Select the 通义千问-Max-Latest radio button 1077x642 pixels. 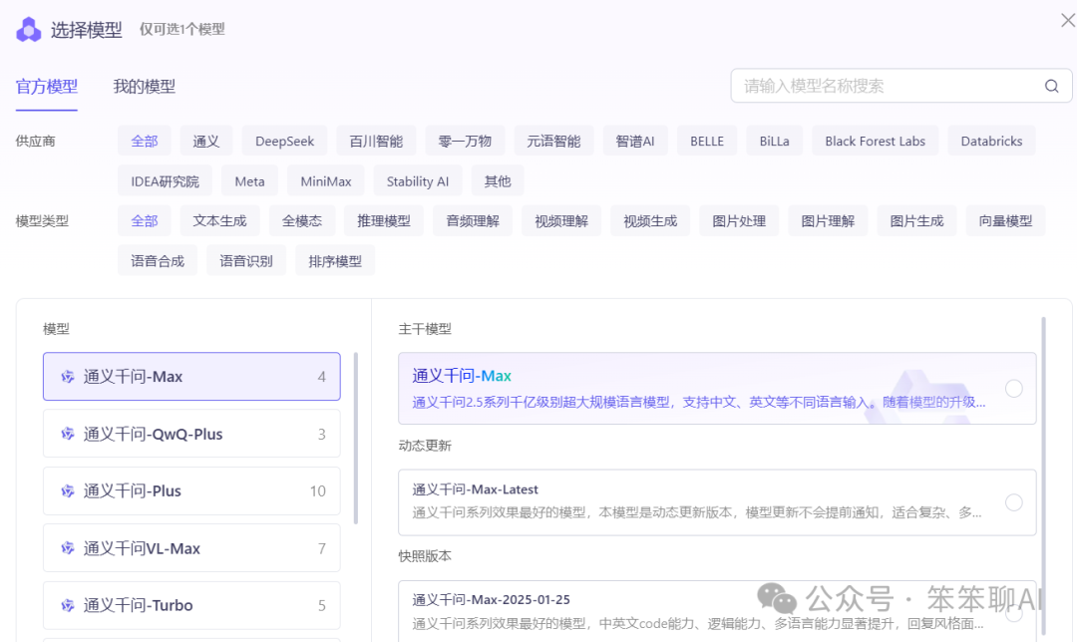click(1013, 502)
